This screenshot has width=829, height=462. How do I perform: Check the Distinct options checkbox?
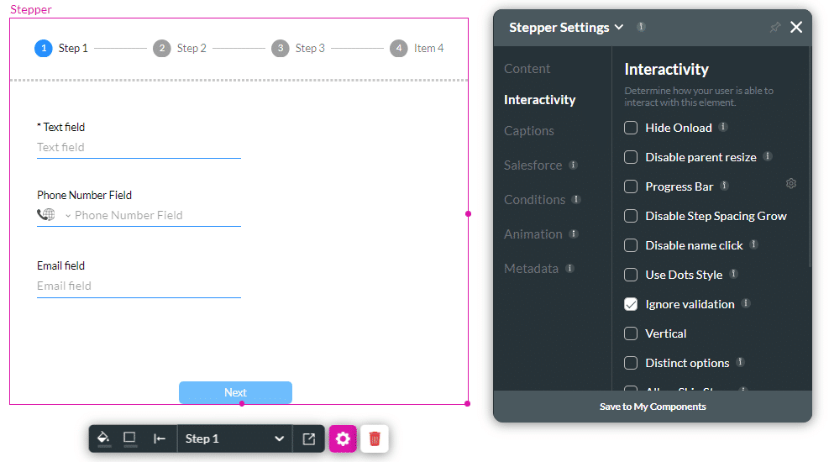[631, 363]
